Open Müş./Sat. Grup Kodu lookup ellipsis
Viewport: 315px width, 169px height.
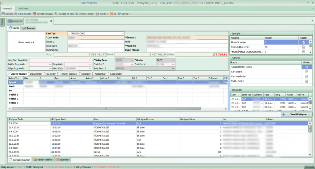click(x=90, y=60)
